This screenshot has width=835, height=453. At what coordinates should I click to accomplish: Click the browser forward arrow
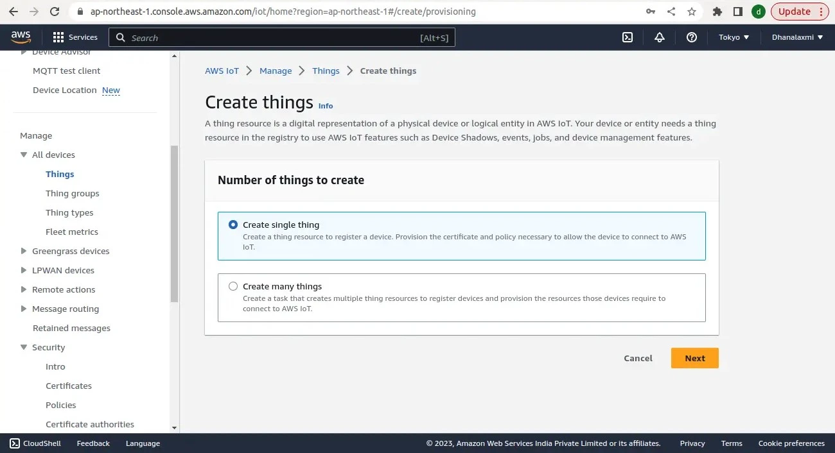[33, 12]
